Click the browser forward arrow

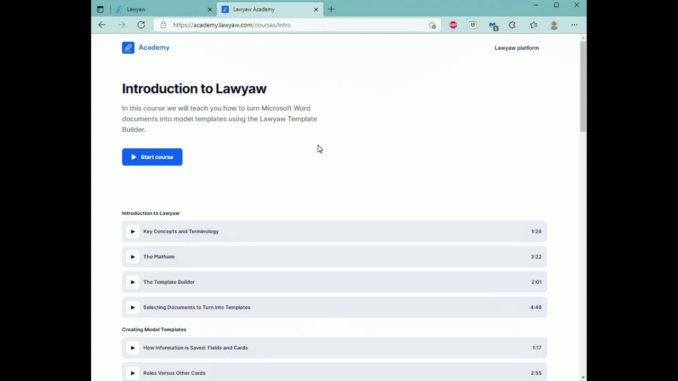[121, 25]
